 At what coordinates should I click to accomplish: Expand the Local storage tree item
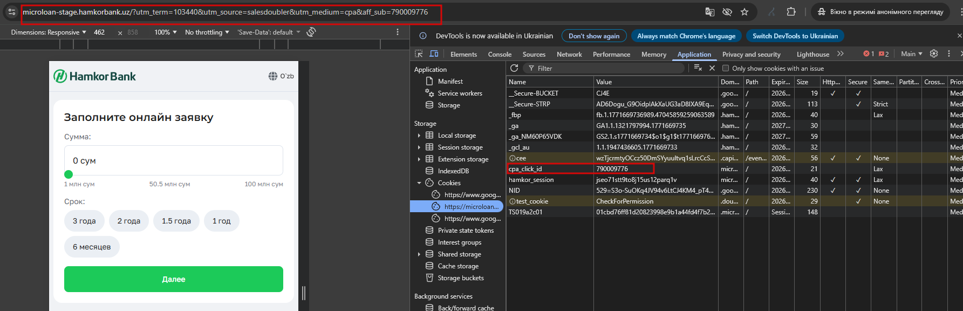pos(419,136)
